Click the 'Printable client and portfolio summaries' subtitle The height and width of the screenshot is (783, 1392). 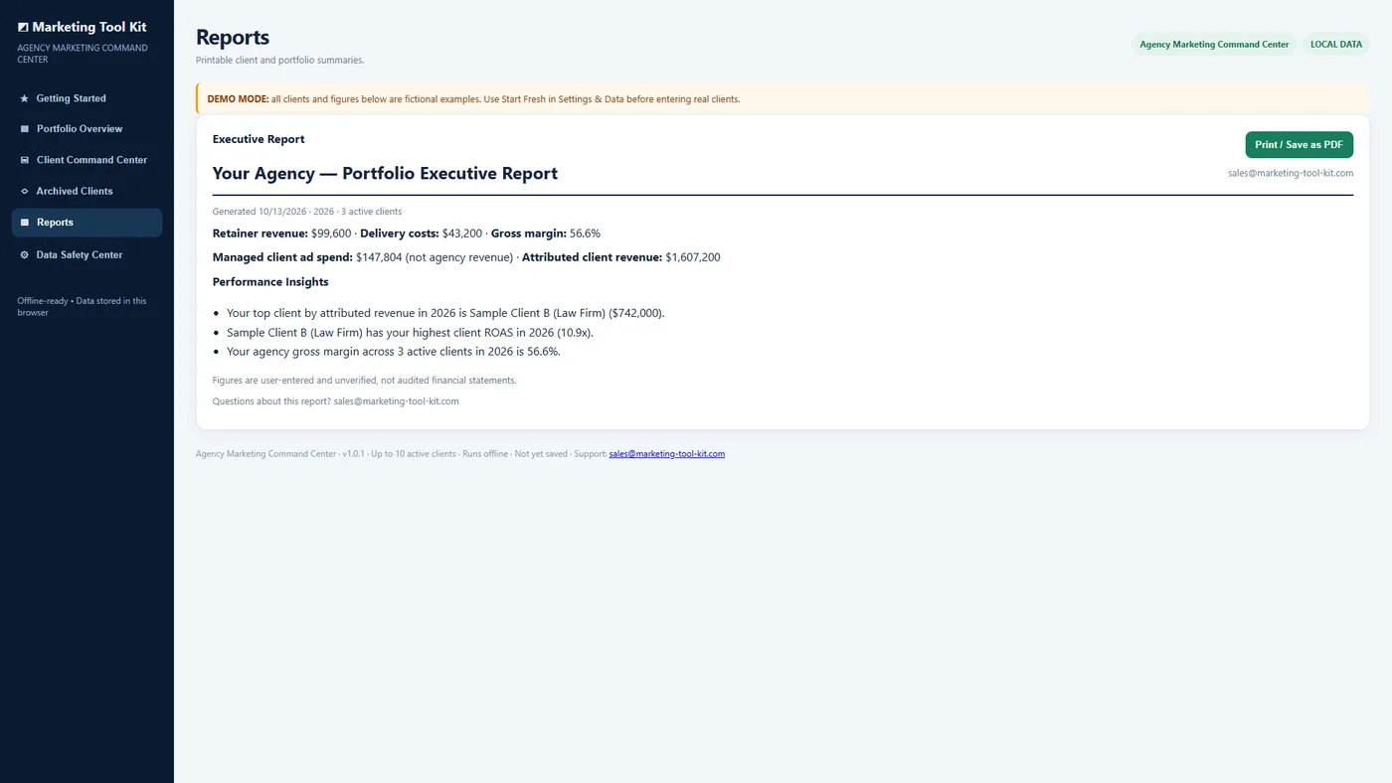[280, 61]
